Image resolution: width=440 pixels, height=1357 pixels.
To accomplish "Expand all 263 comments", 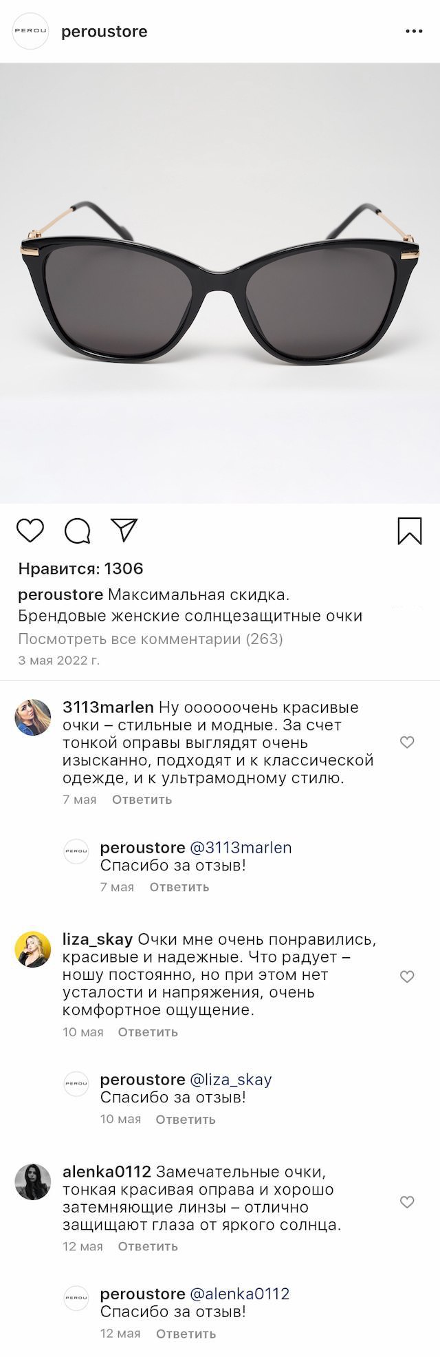I will click(x=151, y=639).
